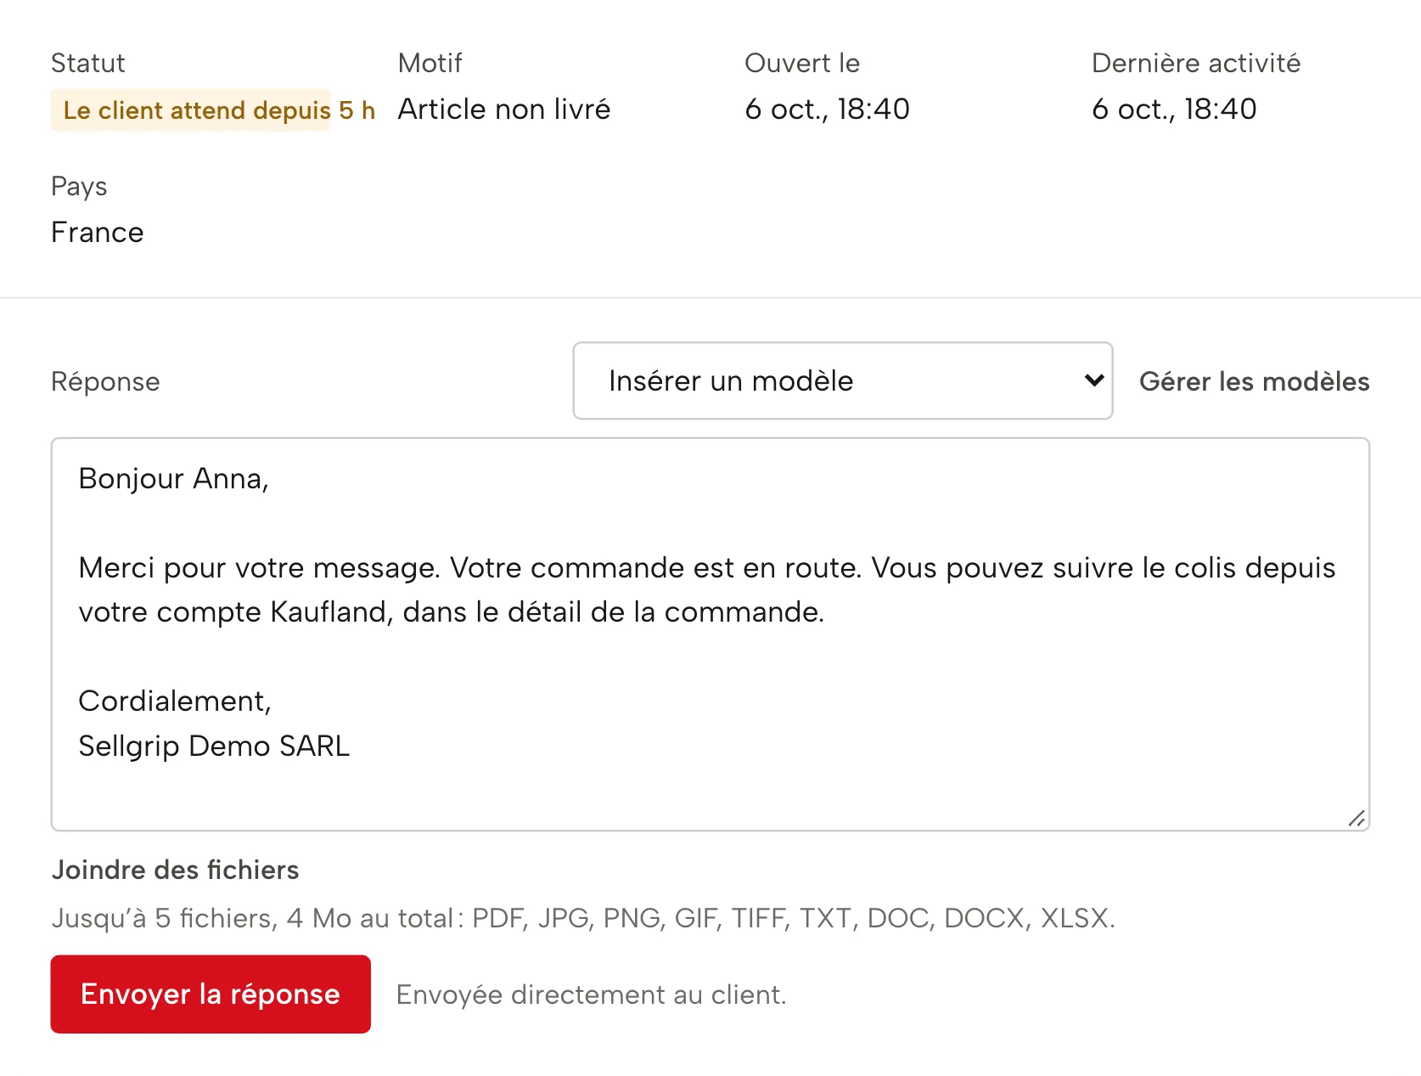
Task: Click the Pays heading label
Action: (x=79, y=187)
